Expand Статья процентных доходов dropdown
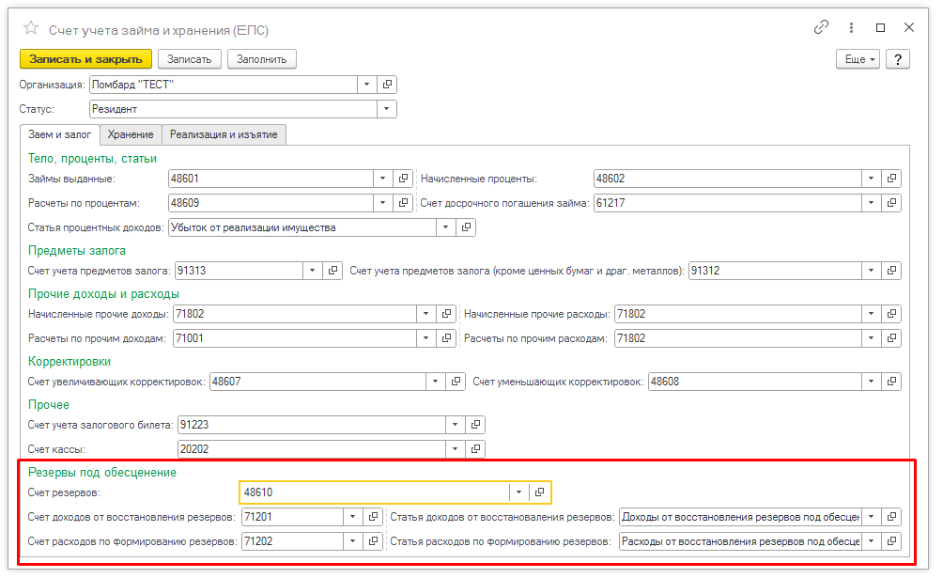Viewport: 943px width, 578px height. point(445,227)
